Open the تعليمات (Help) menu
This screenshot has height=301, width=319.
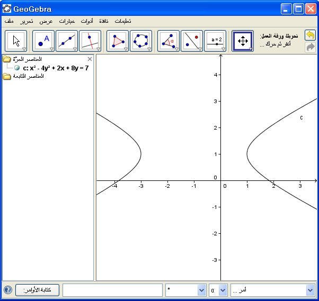pyautogui.click(x=123, y=21)
